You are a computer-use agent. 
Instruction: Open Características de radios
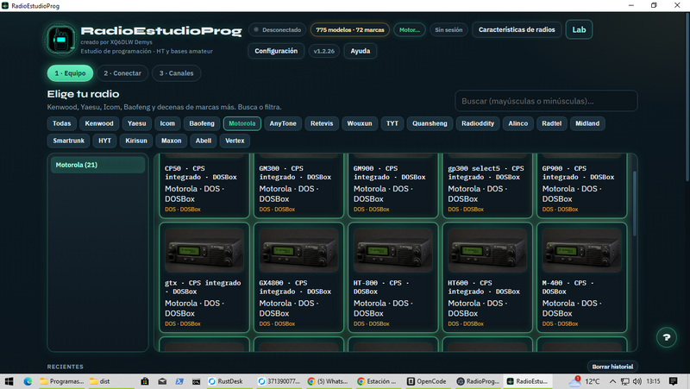[517, 30]
